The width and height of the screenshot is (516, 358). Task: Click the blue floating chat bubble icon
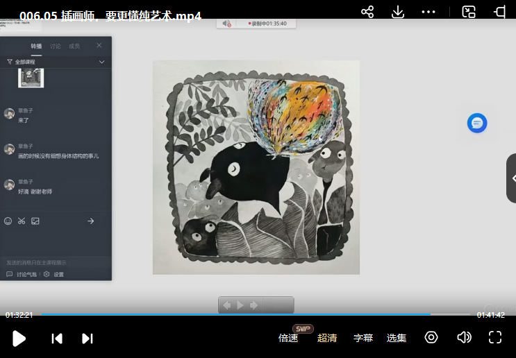point(477,123)
